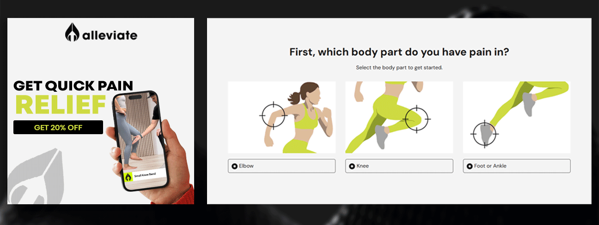The height and width of the screenshot is (225, 599).
Task: Click the elbow illustration image
Action: point(282,117)
